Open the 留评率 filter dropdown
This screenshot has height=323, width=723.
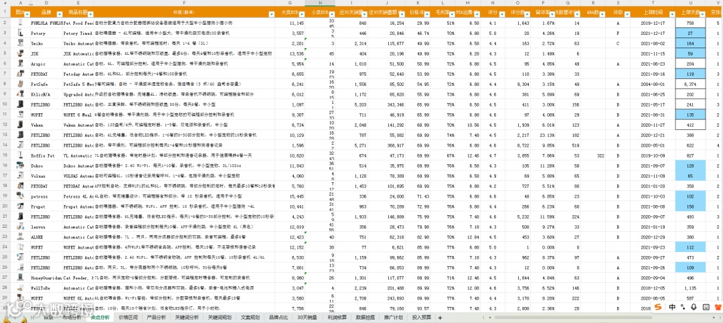(552, 14)
